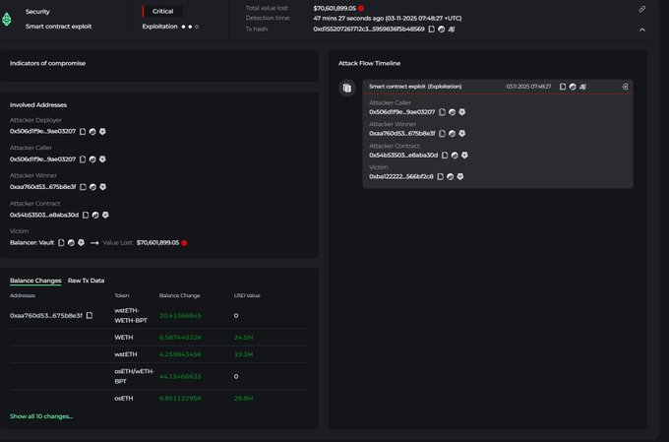Copy Attacker Winner address in Attack Flow Timeline
This screenshot has width=669, height=442.
pyautogui.click(x=443, y=134)
